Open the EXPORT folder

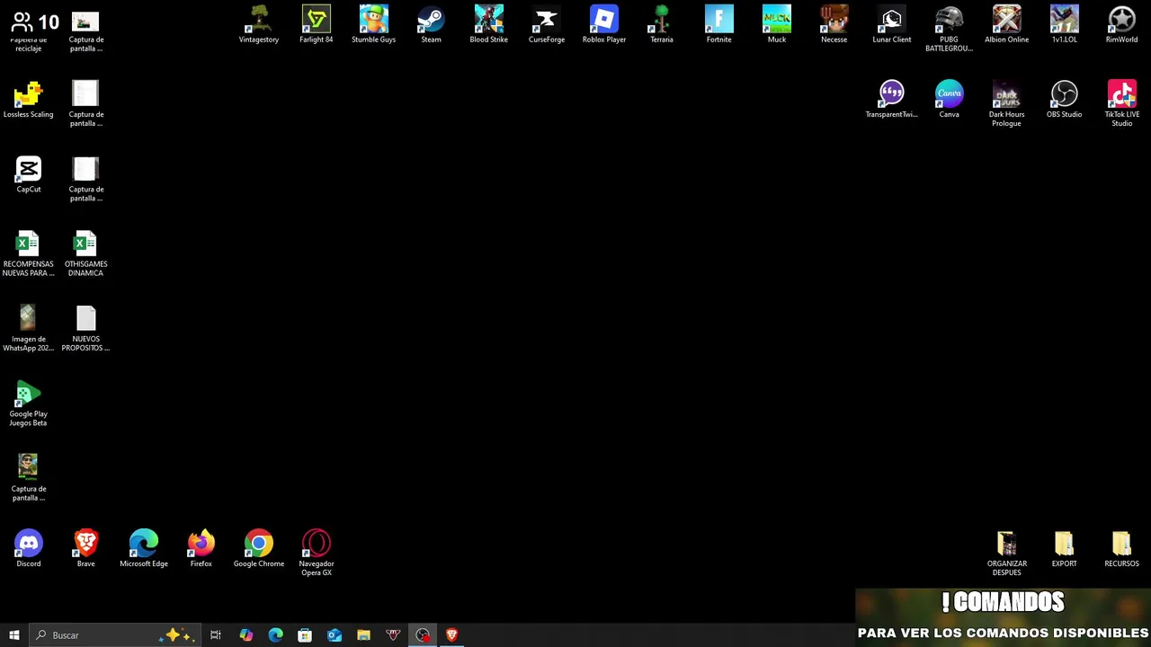[1065, 548]
